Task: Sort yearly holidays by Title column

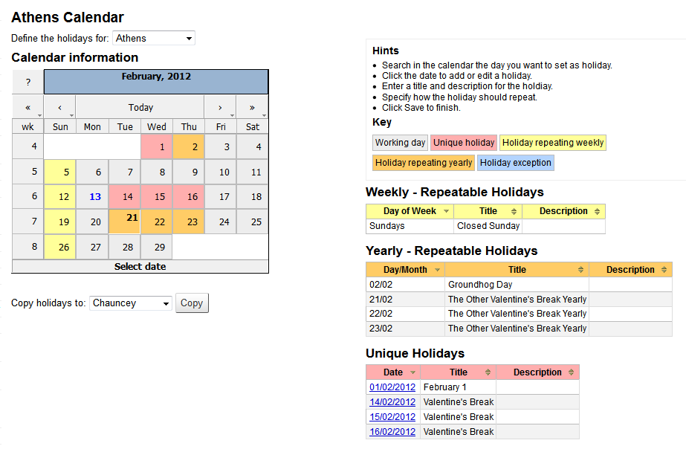Action: click(517, 270)
